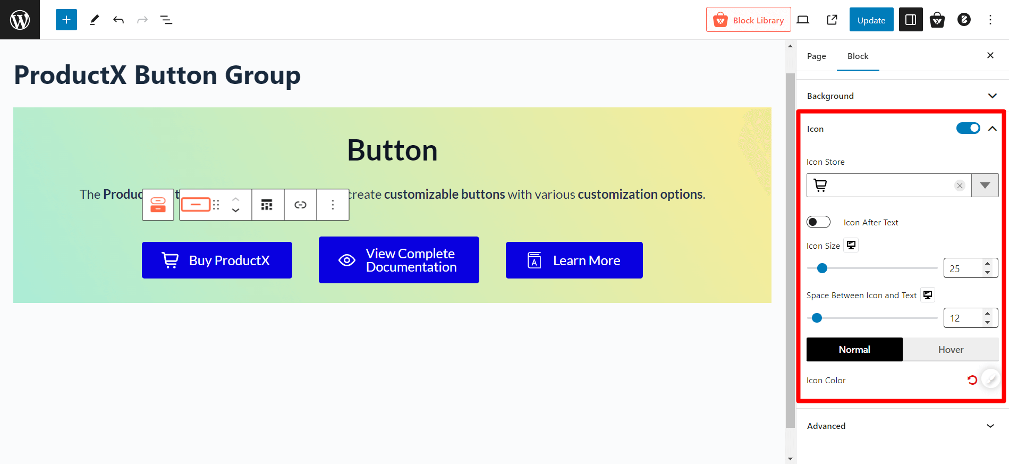Toggle the Settings sidebar panel icon
Screen dimensions: 1009x464
911,20
